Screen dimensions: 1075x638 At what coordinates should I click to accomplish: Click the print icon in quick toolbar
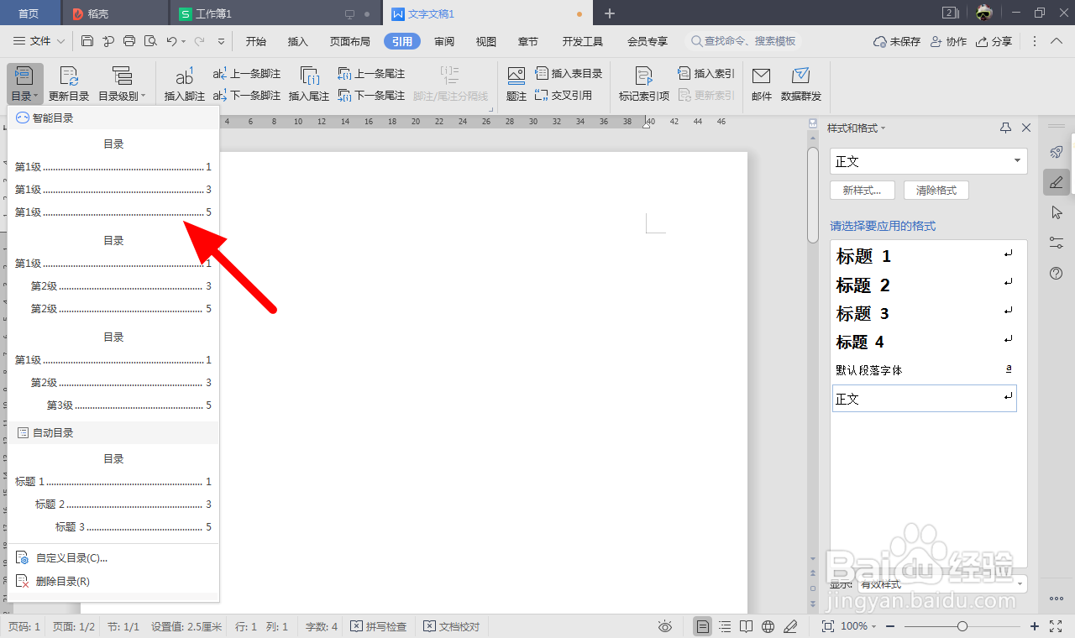click(129, 41)
